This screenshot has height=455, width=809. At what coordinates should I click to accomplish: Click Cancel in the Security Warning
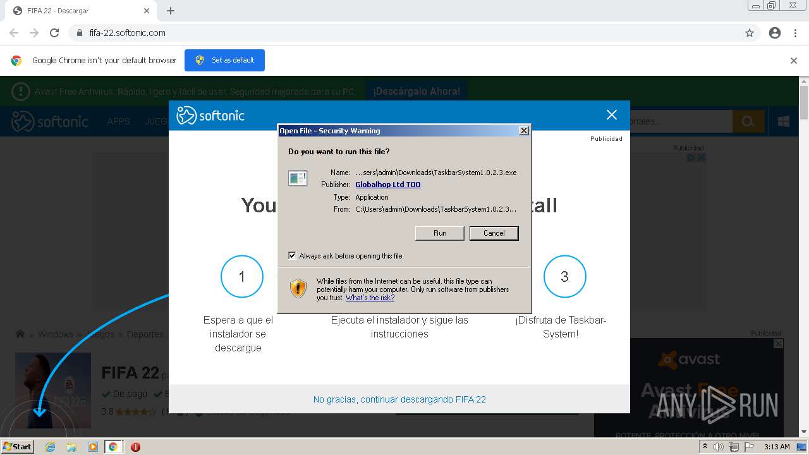494,233
